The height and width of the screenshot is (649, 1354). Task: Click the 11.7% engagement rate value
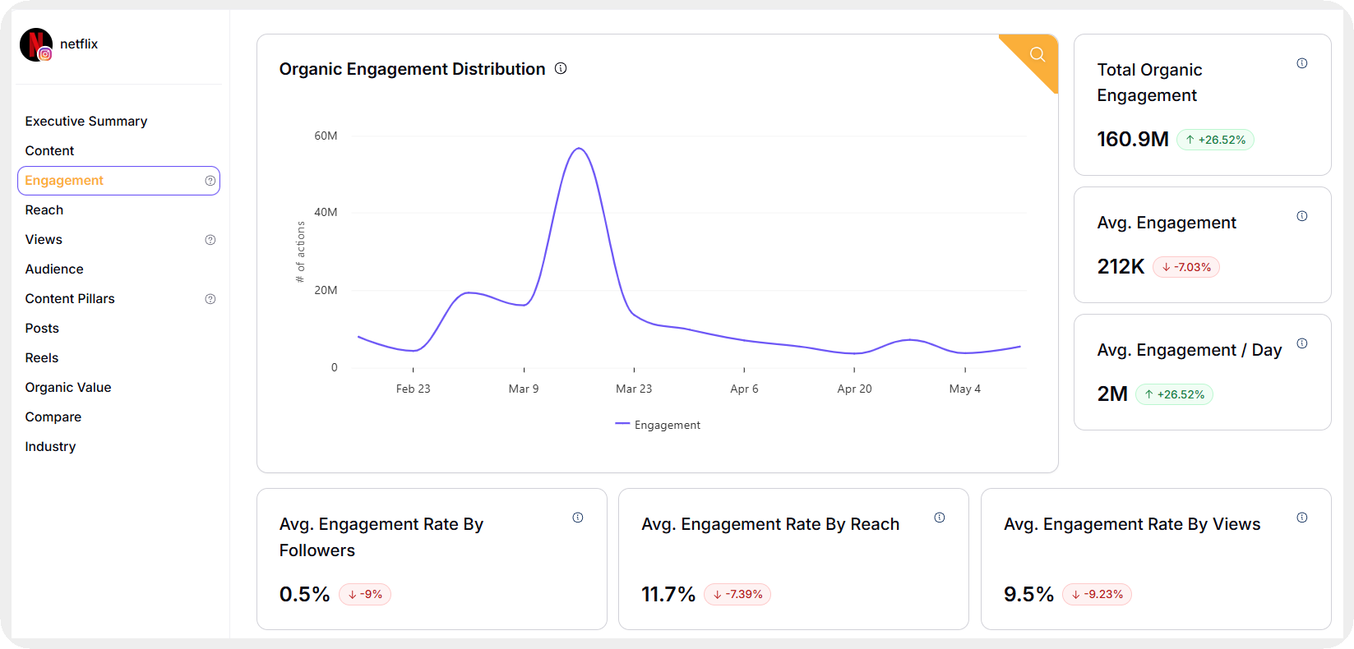(668, 595)
